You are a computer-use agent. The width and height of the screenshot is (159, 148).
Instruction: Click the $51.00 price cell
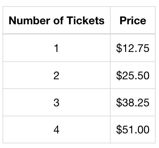coord(133,130)
